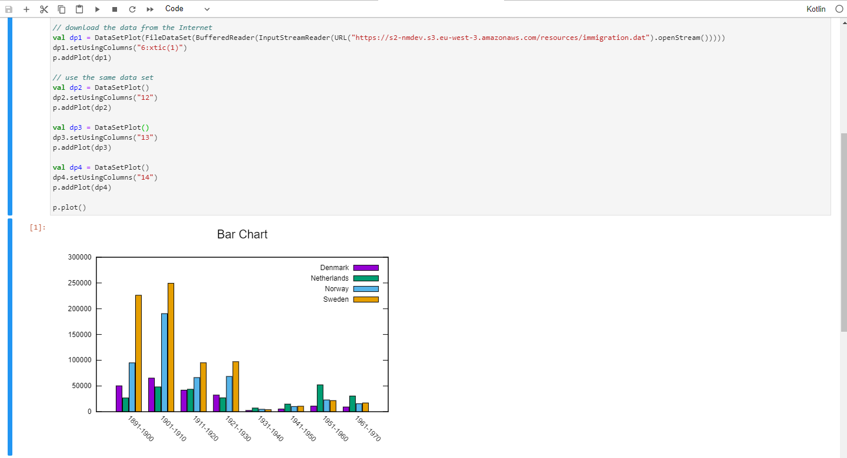This screenshot has width=847, height=458.
Task: Copy the selected cell
Action: click(61, 9)
